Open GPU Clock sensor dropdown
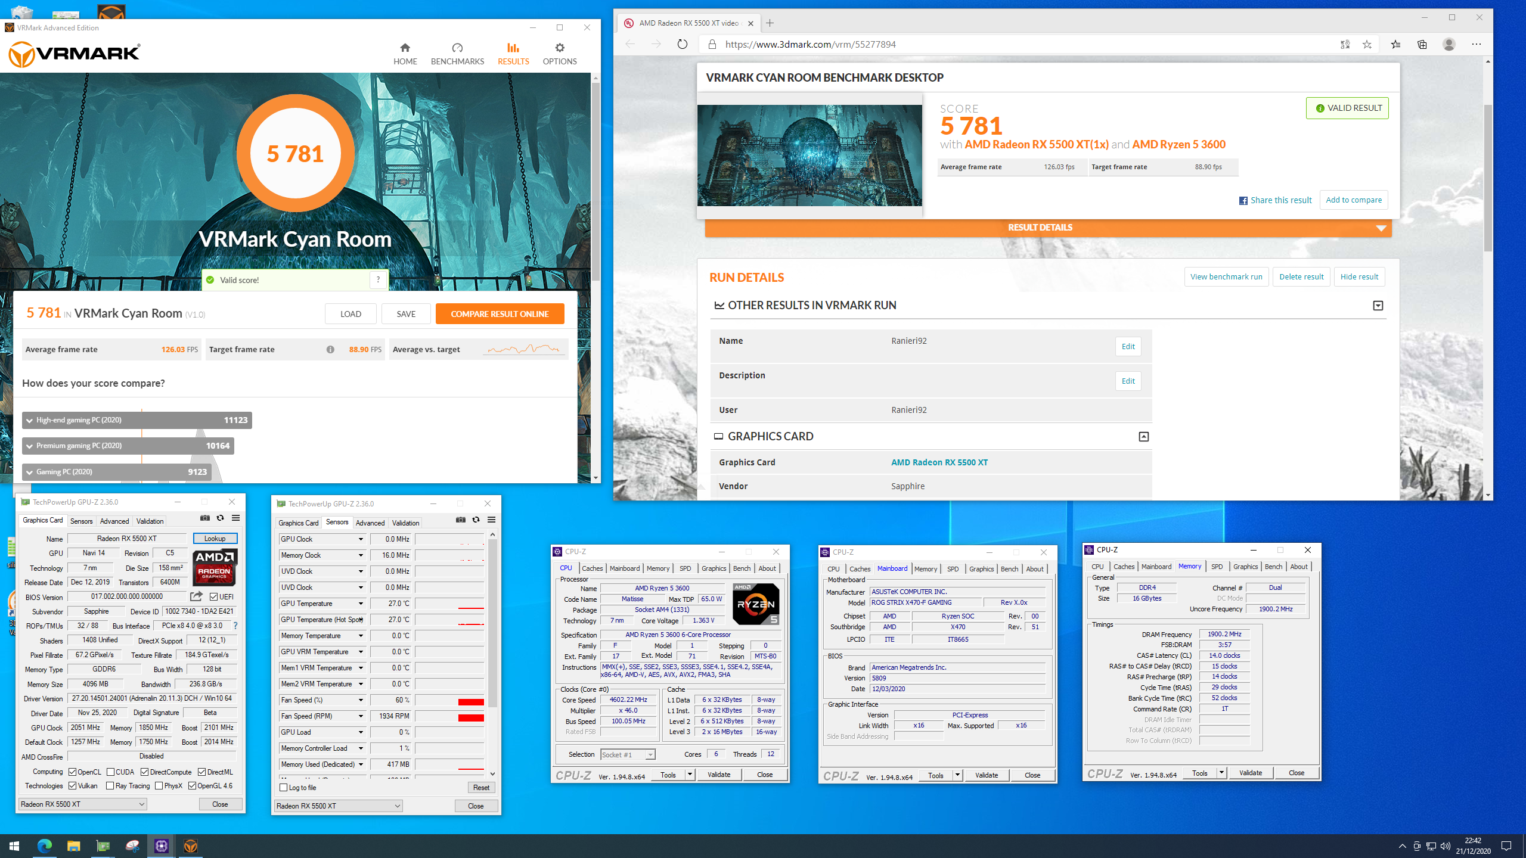Screen dimensions: 1526x858 pyautogui.click(x=361, y=539)
